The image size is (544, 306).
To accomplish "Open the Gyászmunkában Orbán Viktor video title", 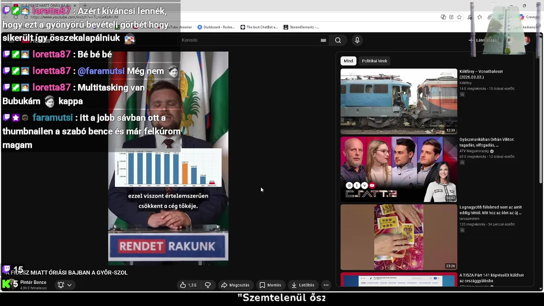I will click(487, 142).
